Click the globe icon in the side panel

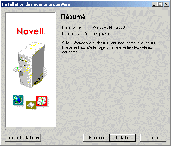click(18, 100)
